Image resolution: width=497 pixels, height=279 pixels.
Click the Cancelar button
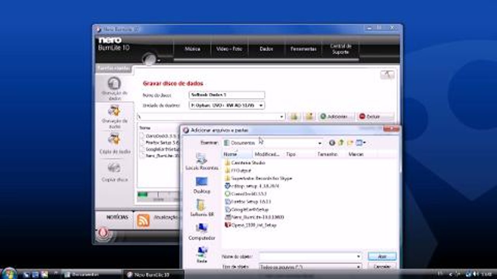[x=382, y=267]
